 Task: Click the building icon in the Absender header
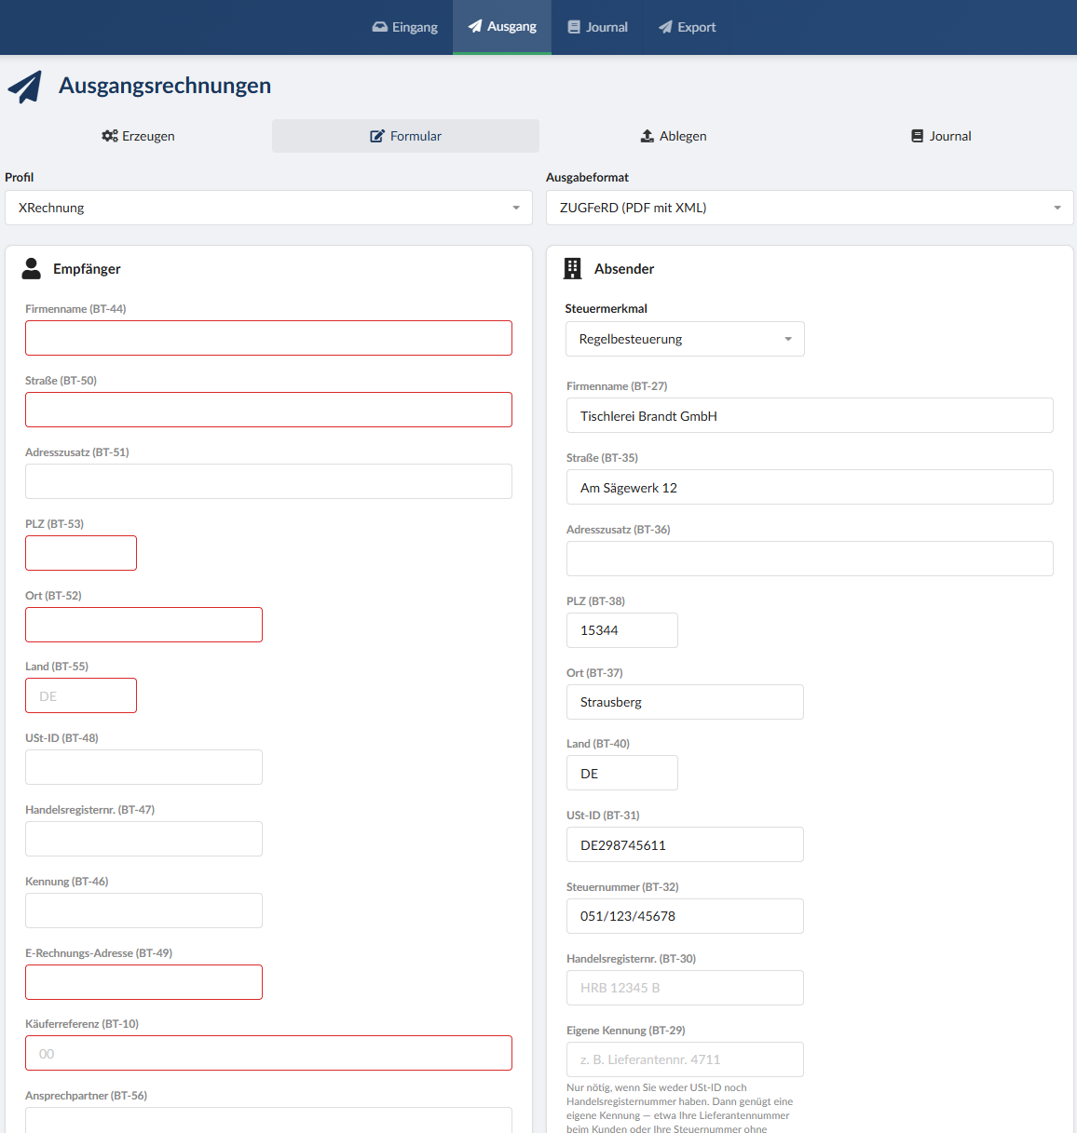click(573, 268)
